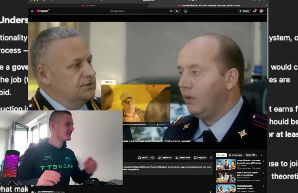The height and width of the screenshot is (193, 298).
Task: Click the Создать (Create) button
Action: 244,11
